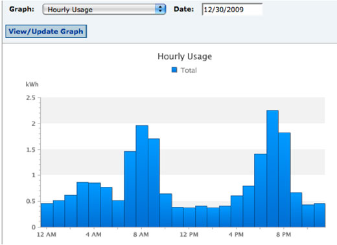Select the 8 AM peak usage bar
The height and width of the screenshot is (245, 337).
[142, 176]
